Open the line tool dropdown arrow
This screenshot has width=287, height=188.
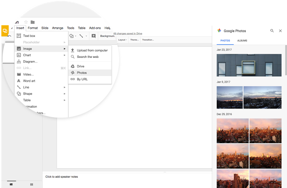[x=86, y=36]
